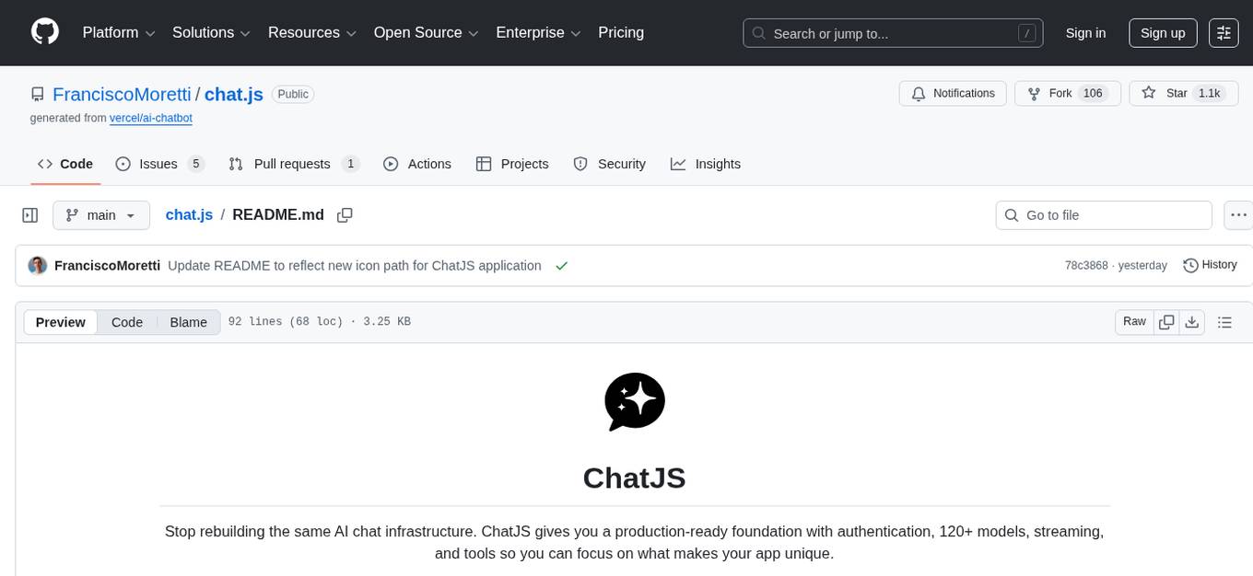Open GitHub home via the logo icon
The image size is (1253, 576).
pyautogui.click(x=44, y=32)
